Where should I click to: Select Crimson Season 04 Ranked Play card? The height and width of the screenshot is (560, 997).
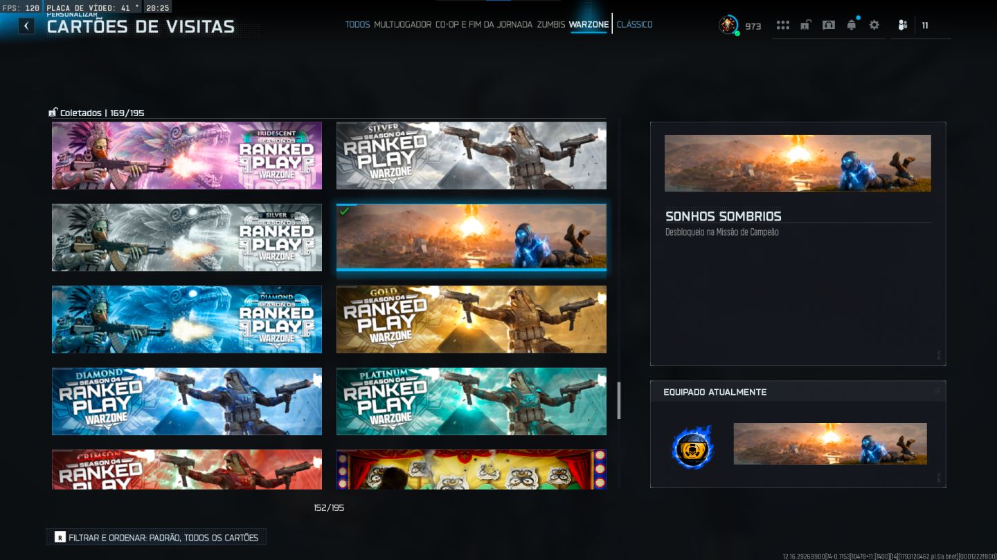[x=187, y=469]
